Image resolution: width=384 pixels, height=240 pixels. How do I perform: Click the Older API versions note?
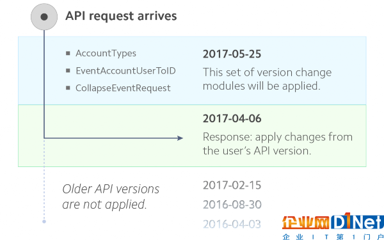(x=111, y=196)
